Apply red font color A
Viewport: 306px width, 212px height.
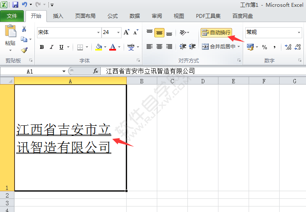point(113,47)
